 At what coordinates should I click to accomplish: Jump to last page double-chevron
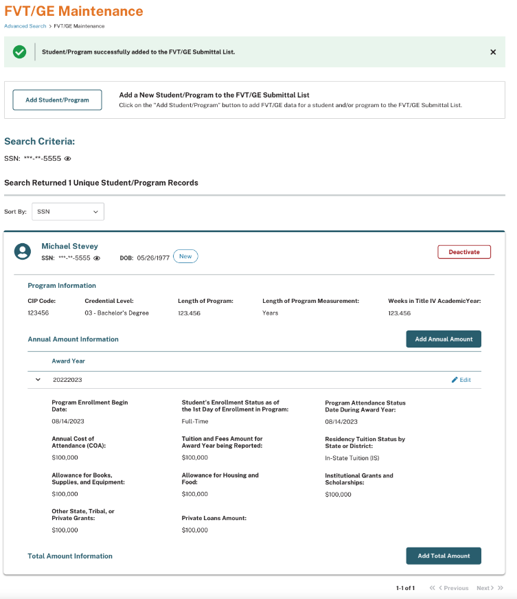pos(501,588)
